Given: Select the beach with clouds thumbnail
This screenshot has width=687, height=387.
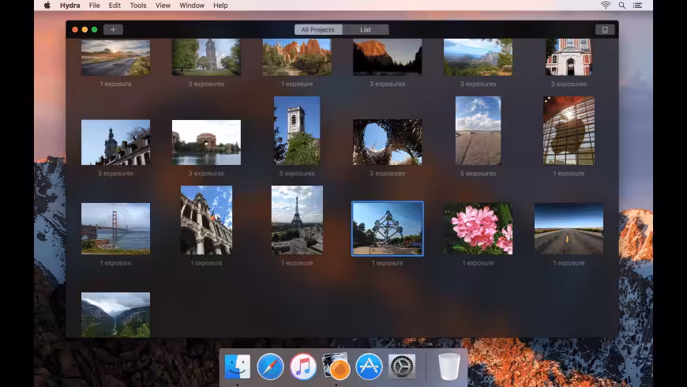Looking at the screenshot, I should 478,130.
